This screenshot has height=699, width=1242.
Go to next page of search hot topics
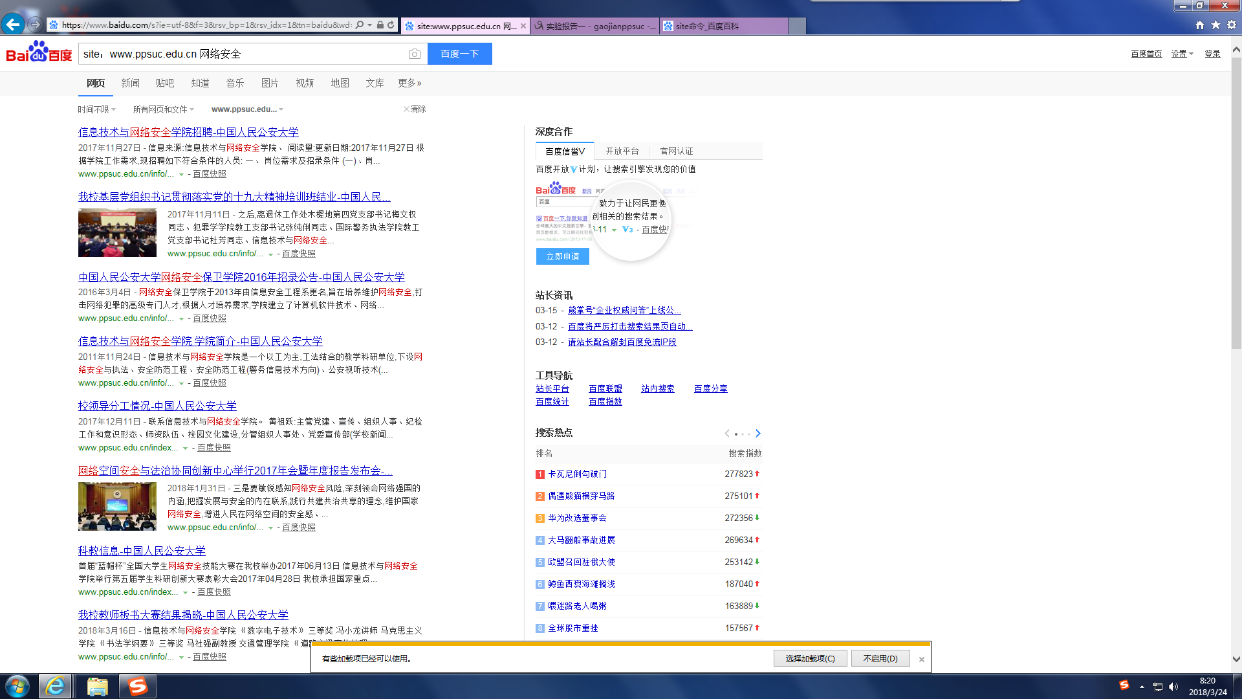[758, 434]
